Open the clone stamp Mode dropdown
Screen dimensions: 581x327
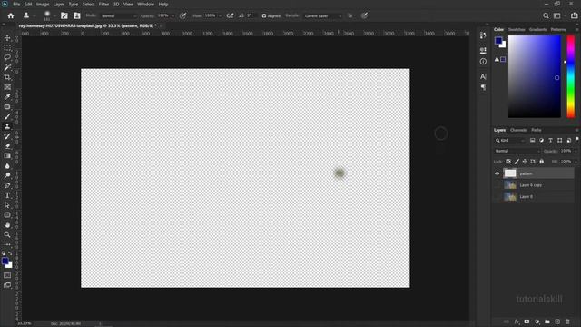click(119, 16)
